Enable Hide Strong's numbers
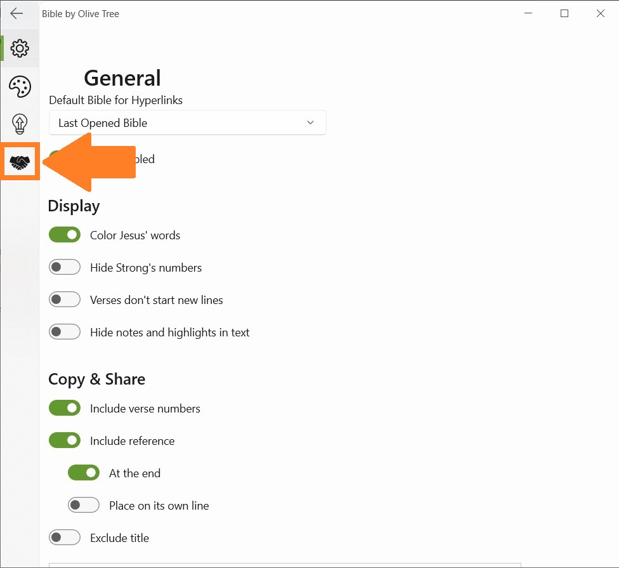 65,267
